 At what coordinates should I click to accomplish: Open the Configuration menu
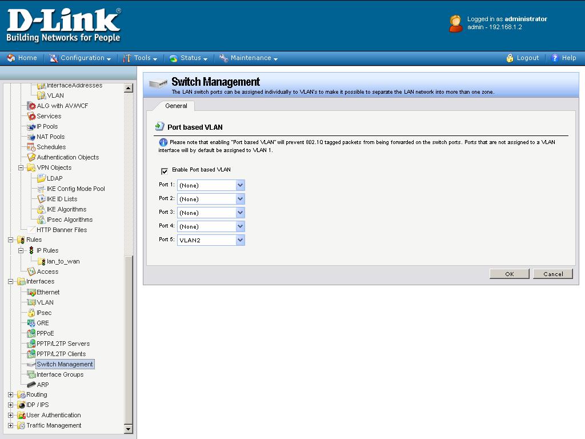pos(81,58)
